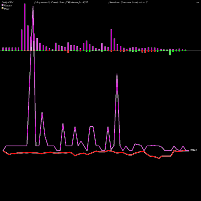Click the Volume legend label
This screenshot has width=201, height=201.
pyautogui.click(x=8, y=6)
